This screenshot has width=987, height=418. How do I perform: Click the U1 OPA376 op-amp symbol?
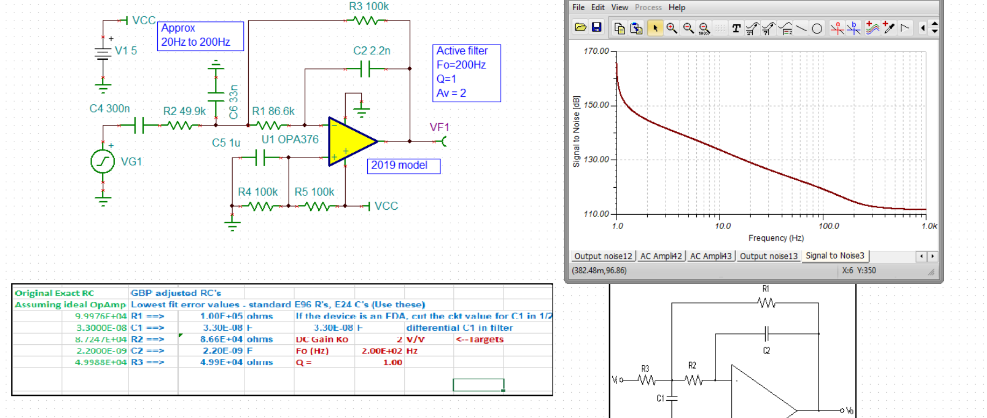tap(353, 141)
